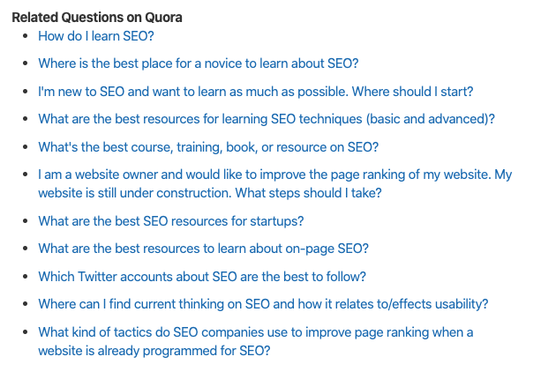Open the best place for a novice link
556x379 pixels.
(199, 63)
